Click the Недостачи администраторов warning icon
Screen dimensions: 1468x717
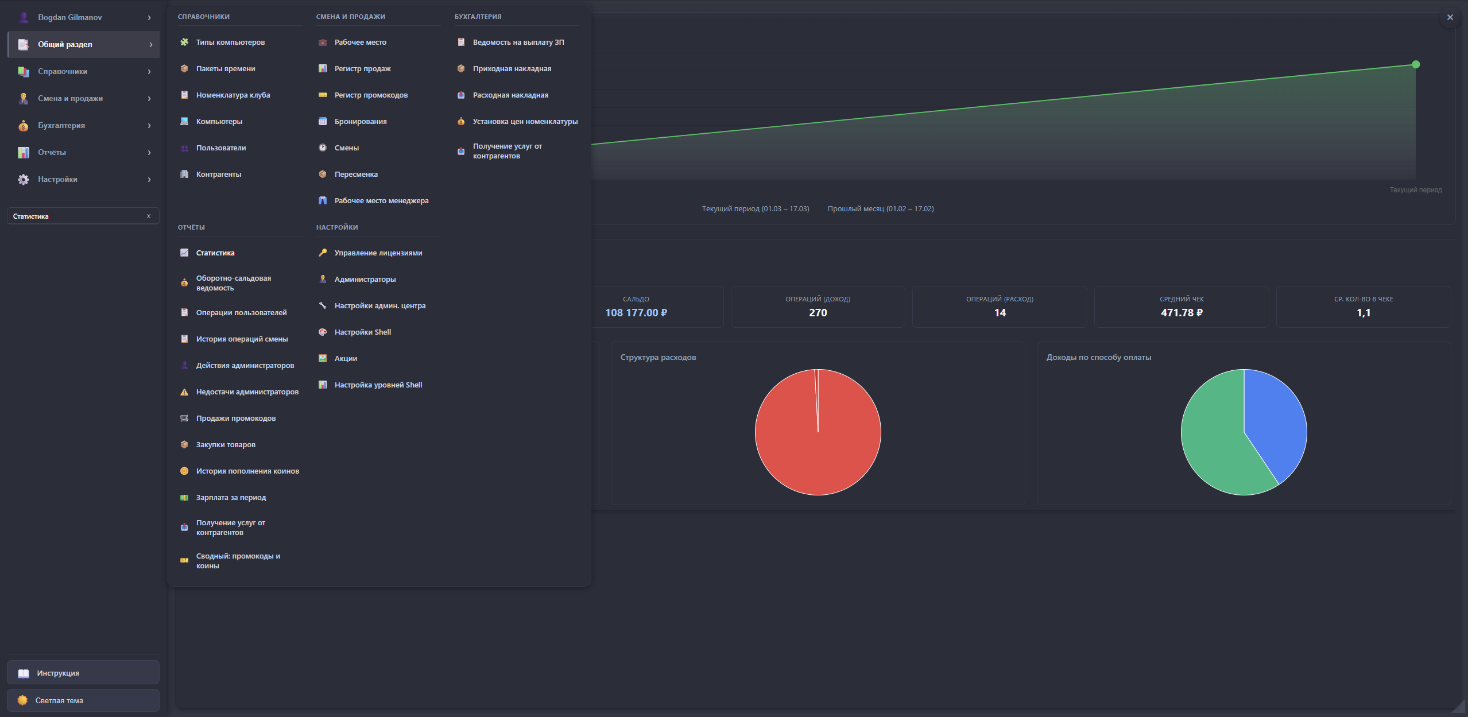[184, 392]
